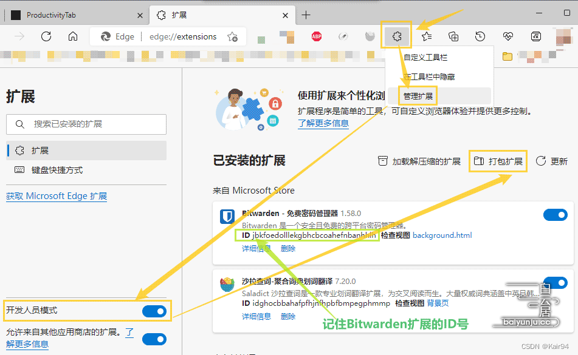Open the background.html inspect link
Viewport: 578px width, 355px height.
coord(442,235)
